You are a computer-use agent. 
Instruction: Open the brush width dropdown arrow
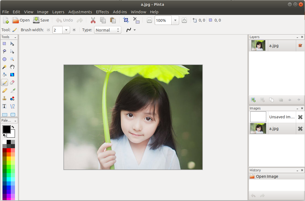[66, 30]
